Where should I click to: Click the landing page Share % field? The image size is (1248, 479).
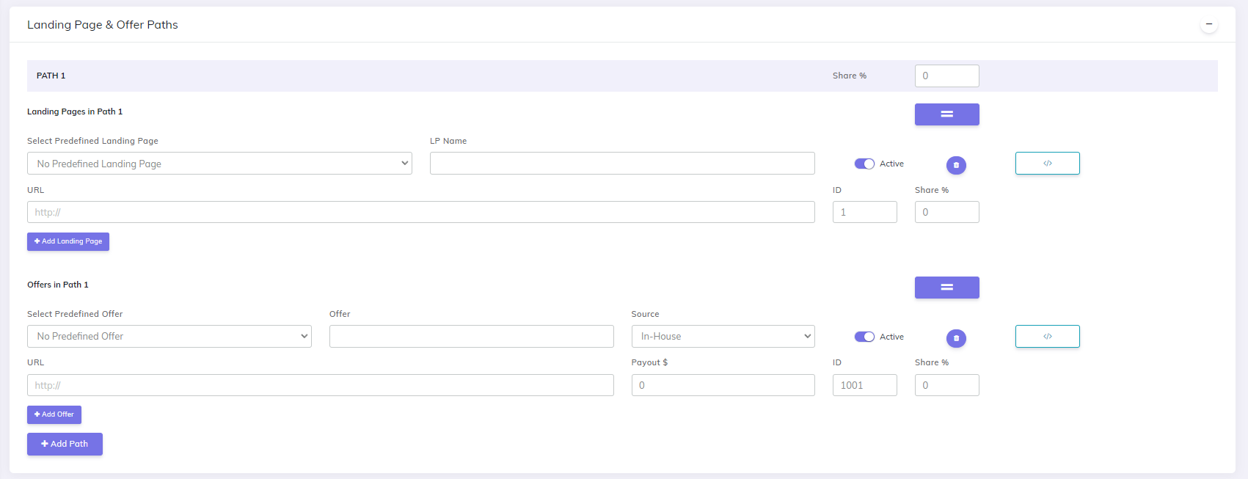click(946, 212)
